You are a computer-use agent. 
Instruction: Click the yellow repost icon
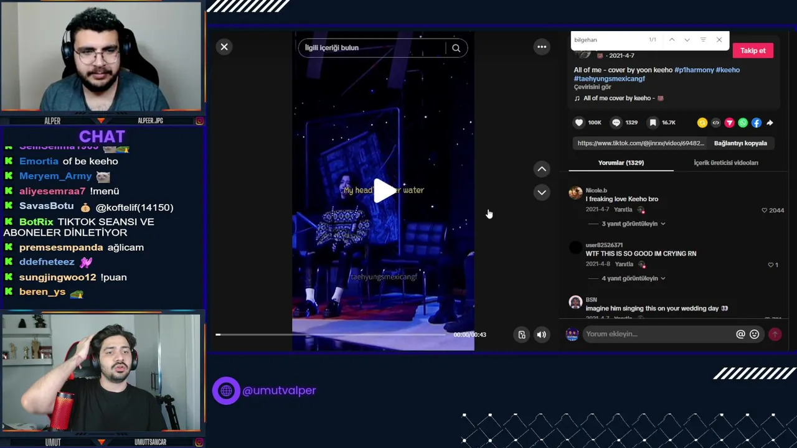[702, 123]
